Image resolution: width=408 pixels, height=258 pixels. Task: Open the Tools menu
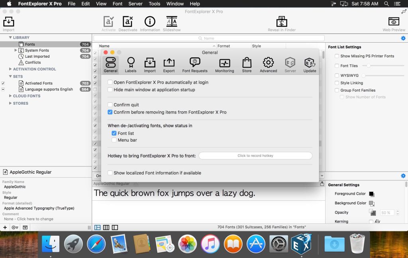coord(154,4)
